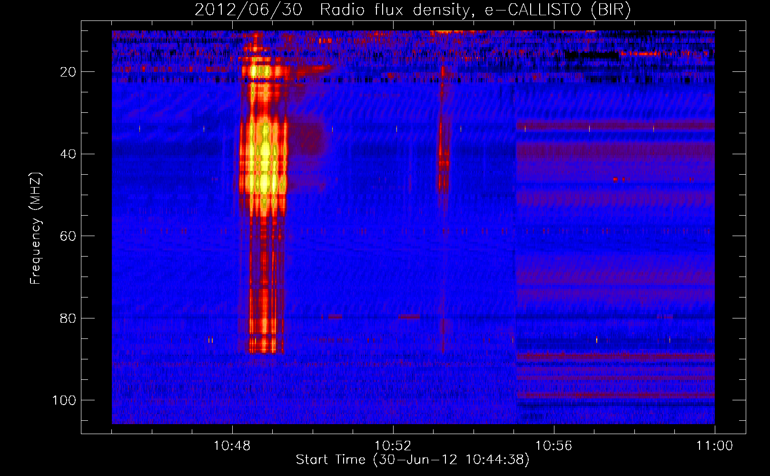This screenshot has width=770, height=476.
Task: Select the 'Start Time (30-Jun-12 10:44:38)' axis title
Action: tap(413, 460)
